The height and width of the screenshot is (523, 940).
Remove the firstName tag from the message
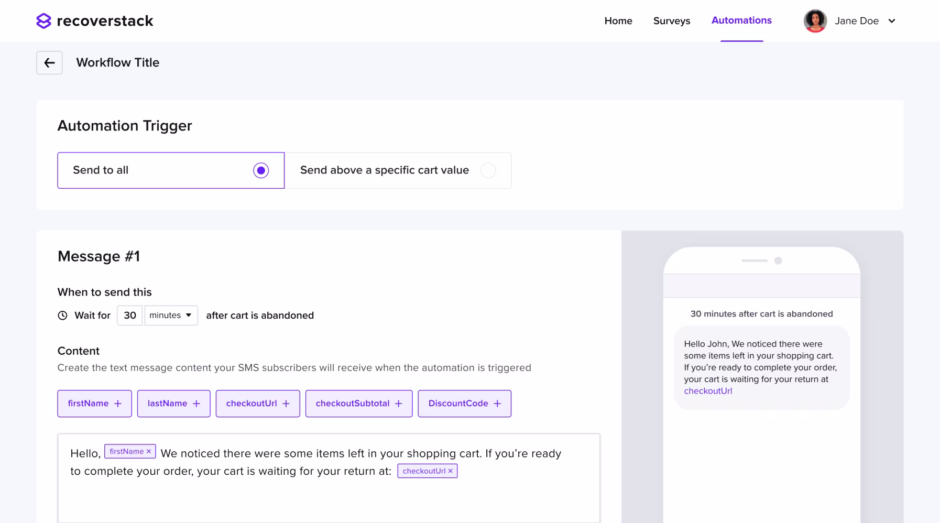[149, 452]
